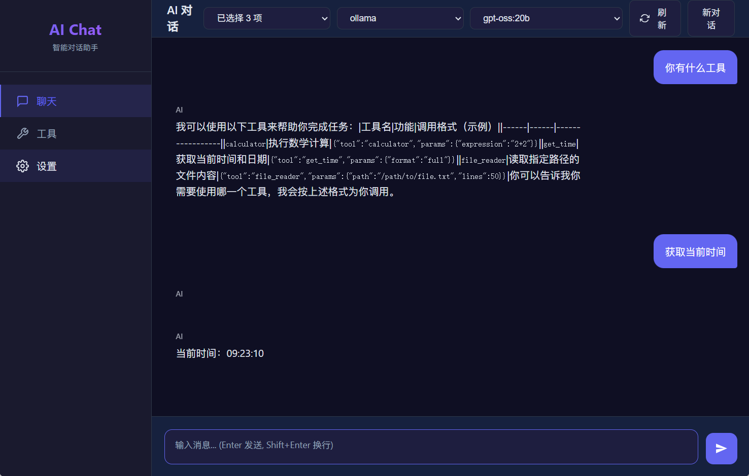Click the 当前时间: 09:23:10 AI reply
The height and width of the screenshot is (476, 749).
220,353
